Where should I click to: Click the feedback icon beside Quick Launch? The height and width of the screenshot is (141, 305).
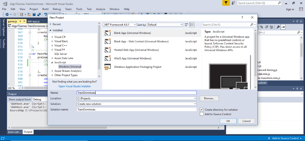click(x=233, y=3)
